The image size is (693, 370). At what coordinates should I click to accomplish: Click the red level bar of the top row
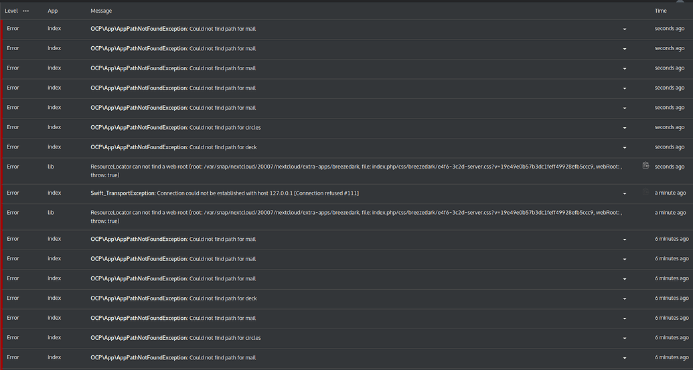2,29
